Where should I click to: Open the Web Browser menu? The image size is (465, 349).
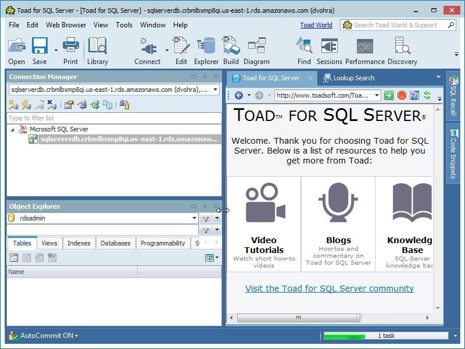tap(66, 25)
